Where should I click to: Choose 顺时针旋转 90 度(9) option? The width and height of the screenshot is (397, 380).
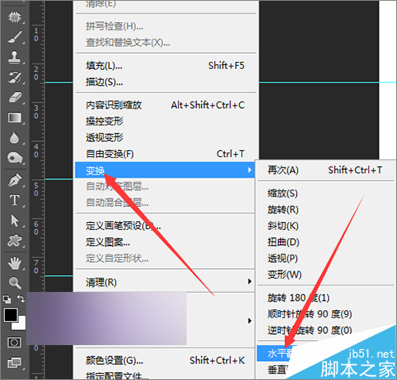(326, 314)
